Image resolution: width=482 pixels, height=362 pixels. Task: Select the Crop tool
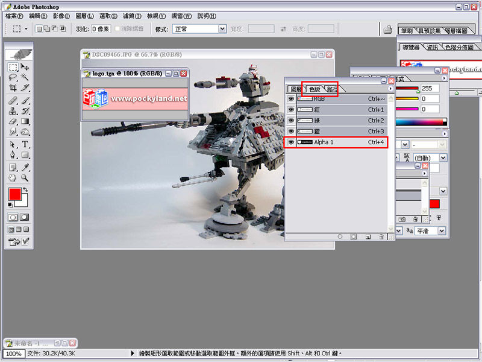[13, 88]
